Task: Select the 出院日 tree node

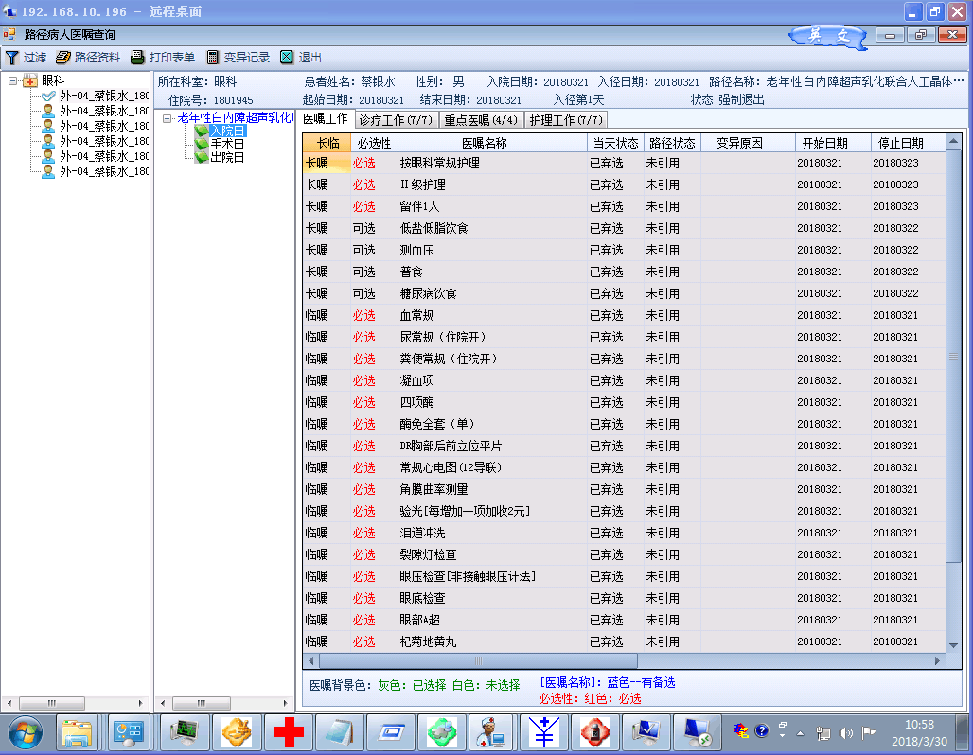Action: [227, 158]
